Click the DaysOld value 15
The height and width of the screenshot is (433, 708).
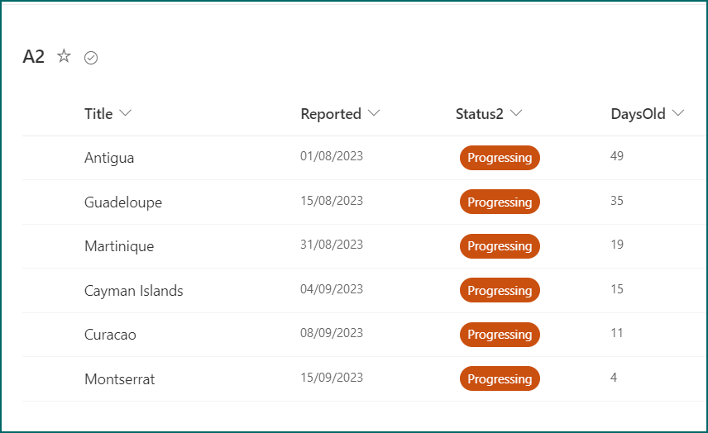617,289
